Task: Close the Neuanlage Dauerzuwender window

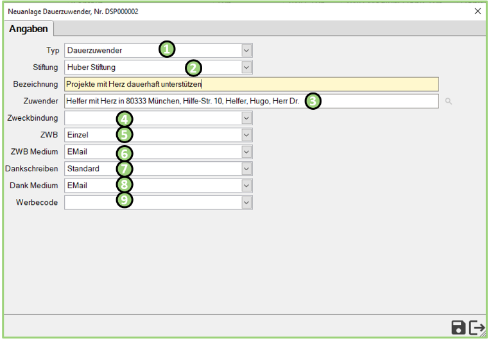Action: (478, 11)
